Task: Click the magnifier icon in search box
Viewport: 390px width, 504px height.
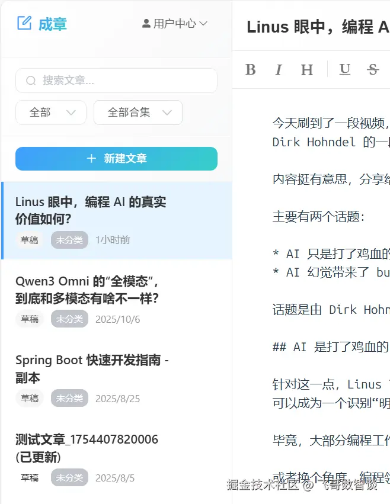Action: click(31, 81)
